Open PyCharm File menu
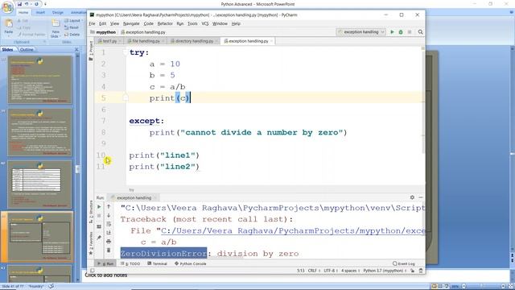515x290 pixels. (92, 23)
